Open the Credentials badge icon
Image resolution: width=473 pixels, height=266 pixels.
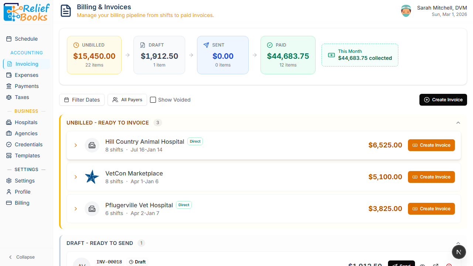tap(9, 144)
